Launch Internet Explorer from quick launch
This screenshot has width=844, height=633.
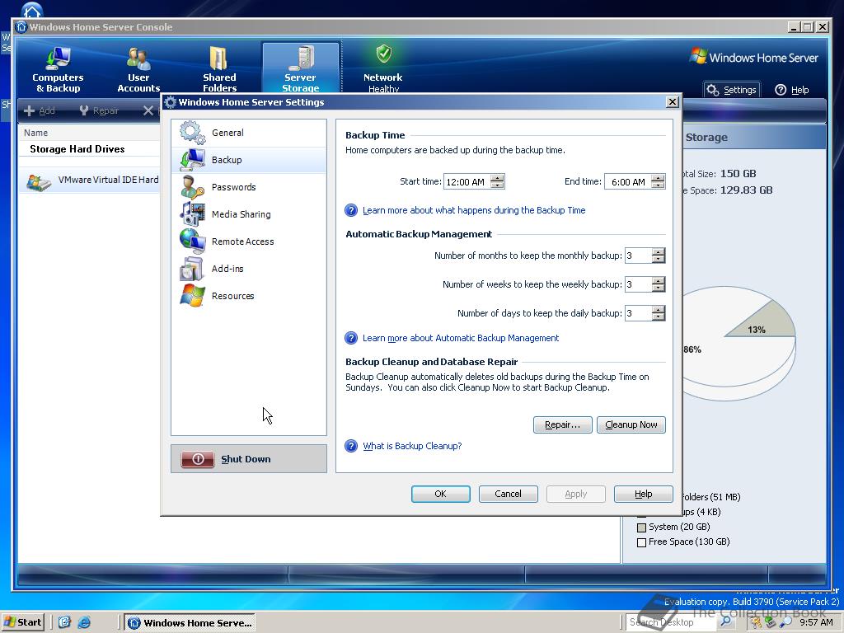pyautogui.click(x=84, y=622)
